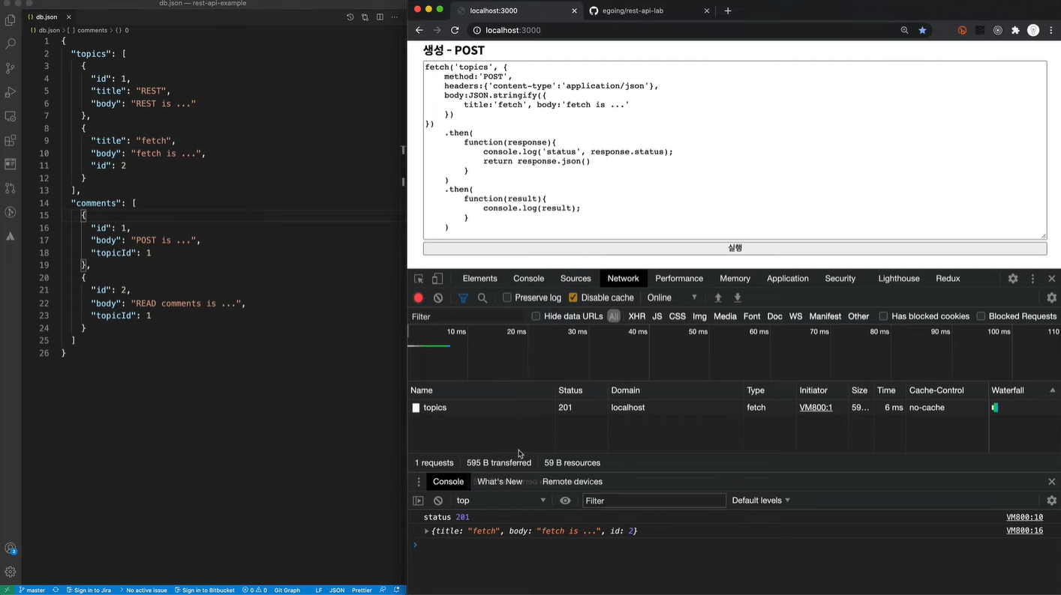Toggle the network filter funnel icon

[463, 297]
